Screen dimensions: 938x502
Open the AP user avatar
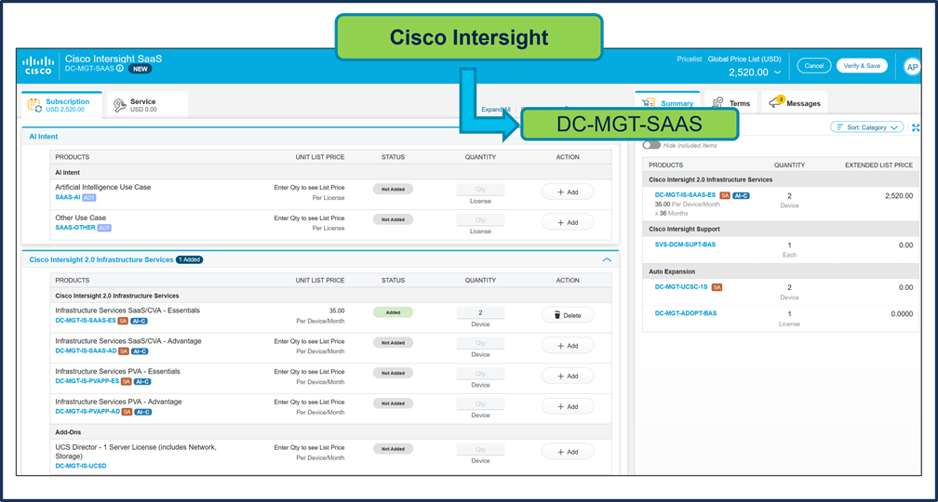tap(912, 67)
